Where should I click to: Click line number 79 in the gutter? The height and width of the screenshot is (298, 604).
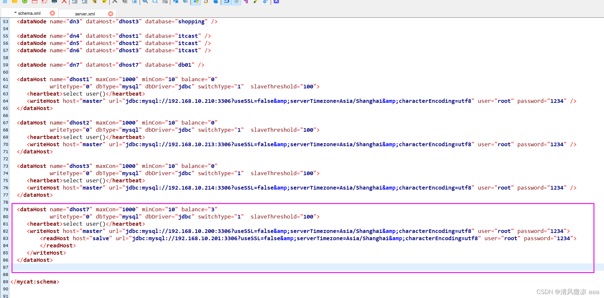6,209
